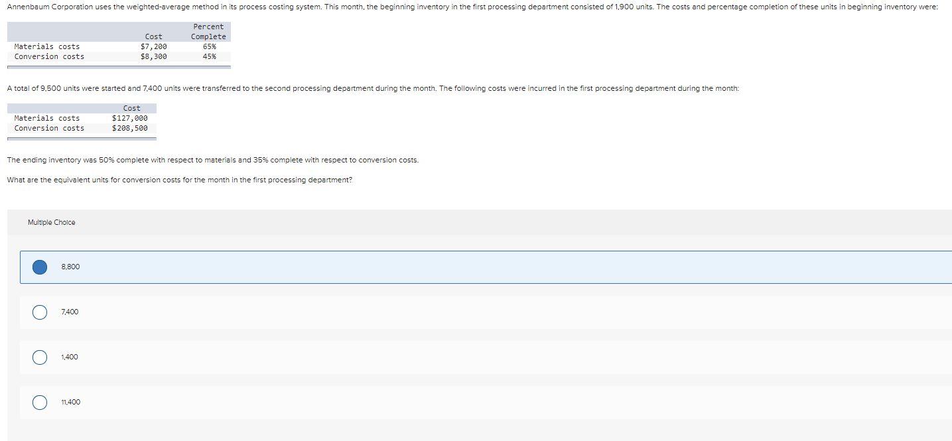Screen dimensions: 952x441
Task: Click Materials costs row in first table
Action: pos(119,46)
